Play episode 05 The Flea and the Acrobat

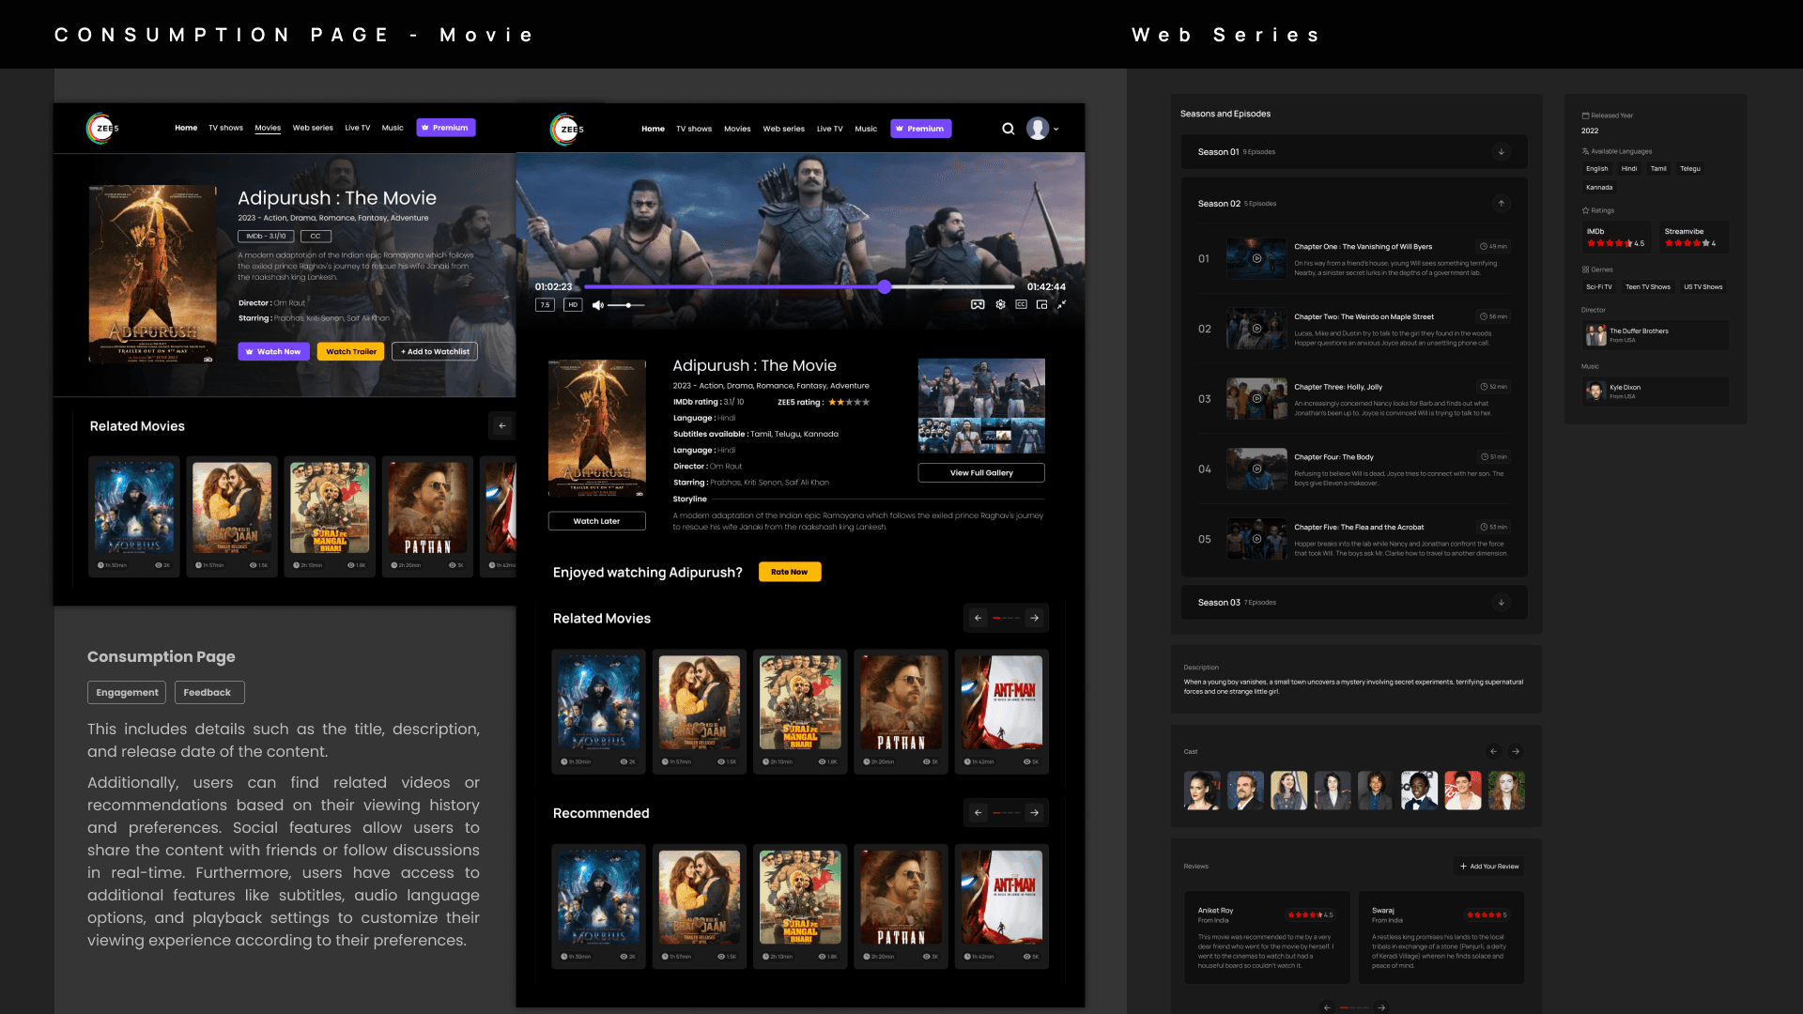(1256, 539)
